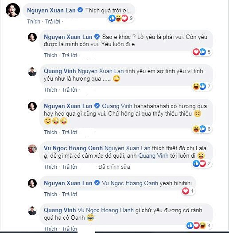
Task: Like the "yeah hihihihi" reply
Action: point(50,194)
